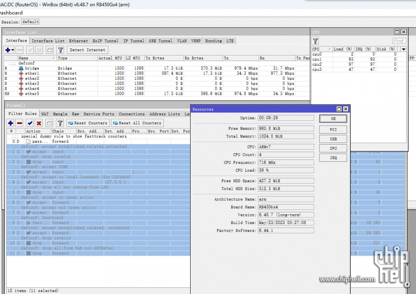Click the Session default field

[30, 22]
